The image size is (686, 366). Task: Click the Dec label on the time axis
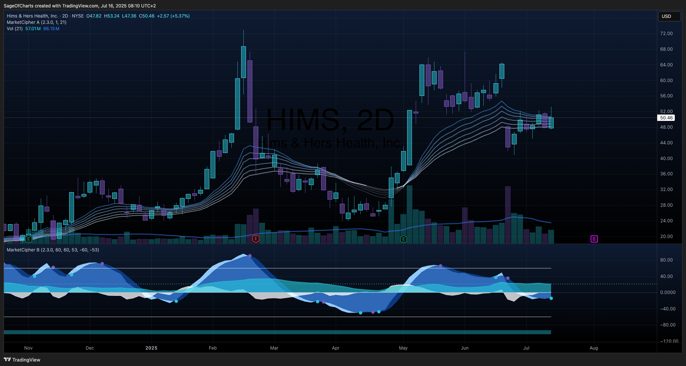click(90, 348)
